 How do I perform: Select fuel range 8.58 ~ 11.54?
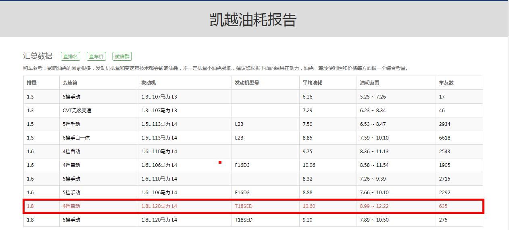click(x=374, y=165)
